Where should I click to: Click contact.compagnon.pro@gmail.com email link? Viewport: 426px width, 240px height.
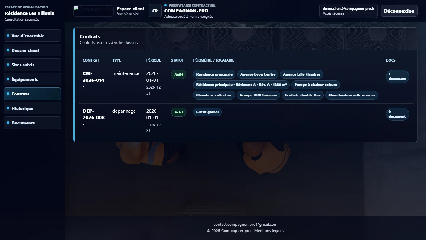click(x=245, y=224)
